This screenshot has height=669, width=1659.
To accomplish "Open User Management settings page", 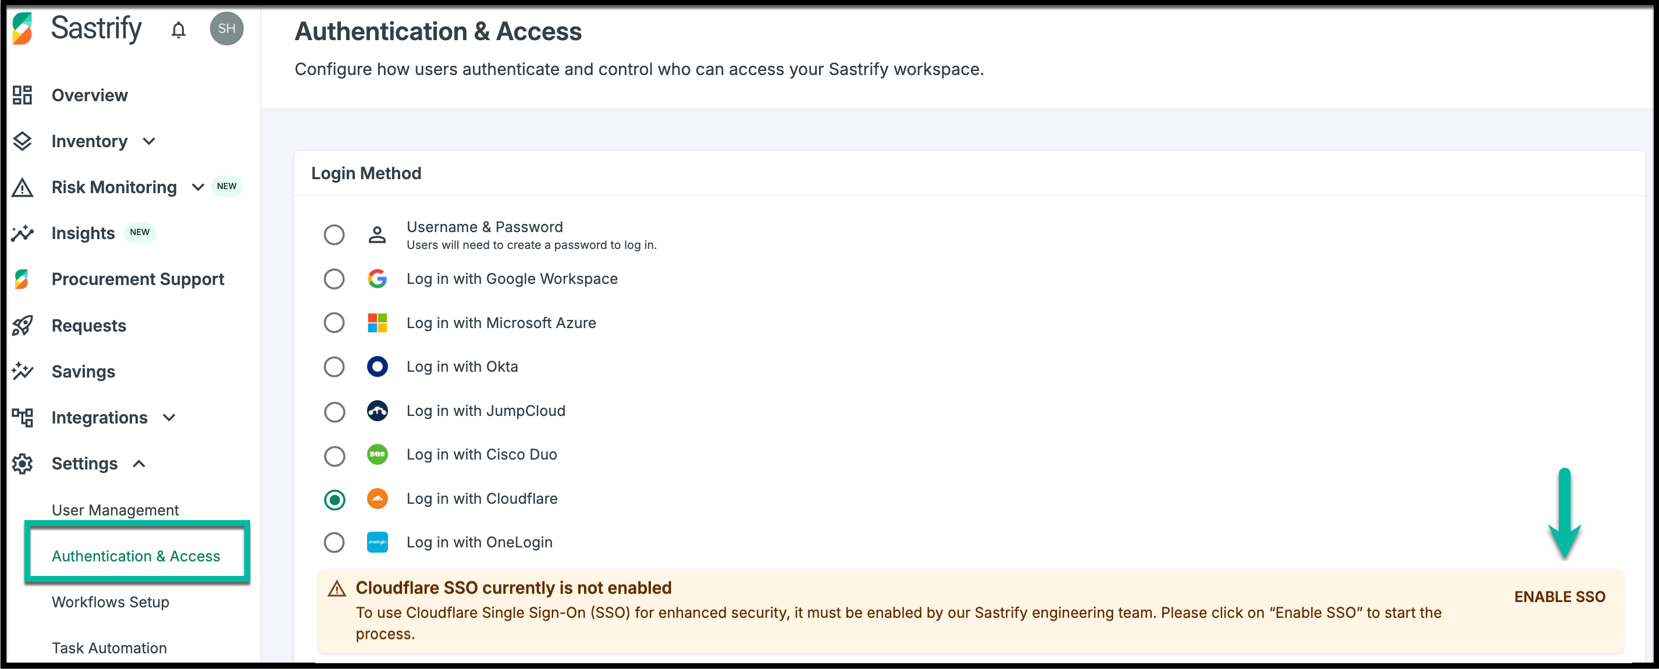I will [x=115, y=510].
